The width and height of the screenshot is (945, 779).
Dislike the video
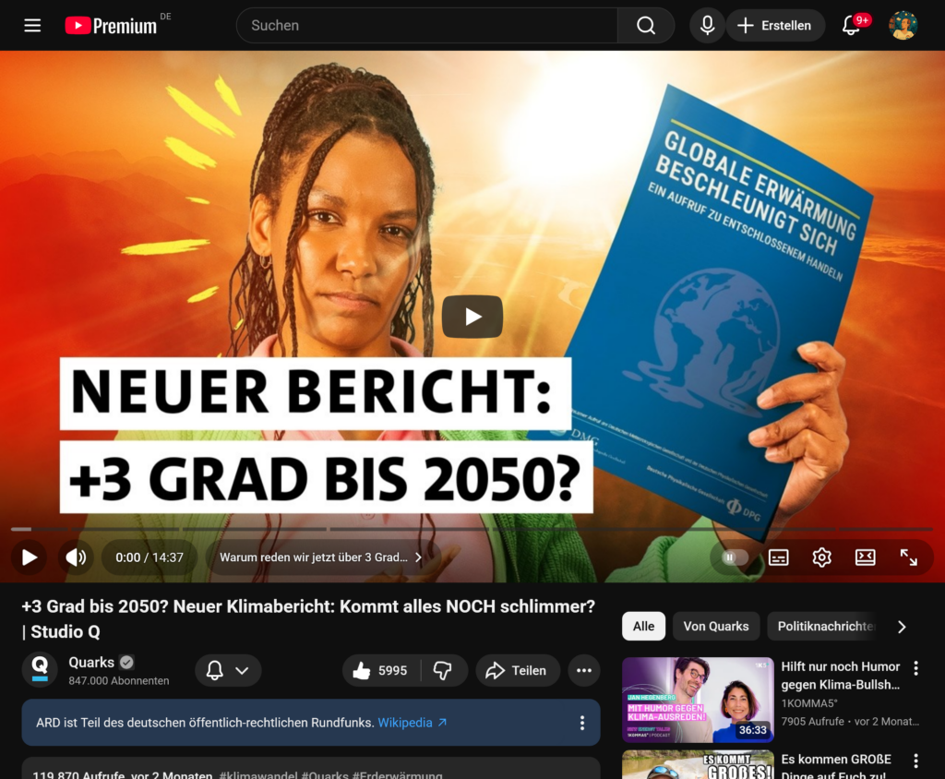[x=443, y=670]
